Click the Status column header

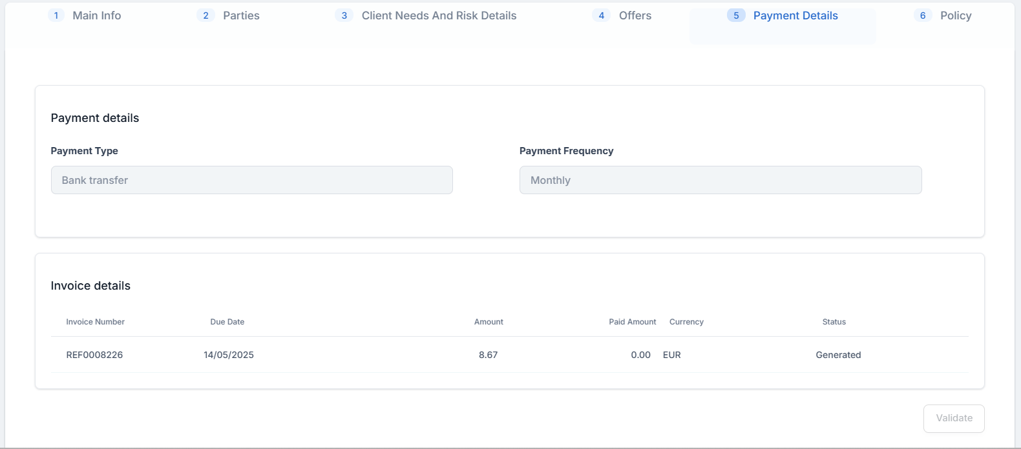point(834,322)
